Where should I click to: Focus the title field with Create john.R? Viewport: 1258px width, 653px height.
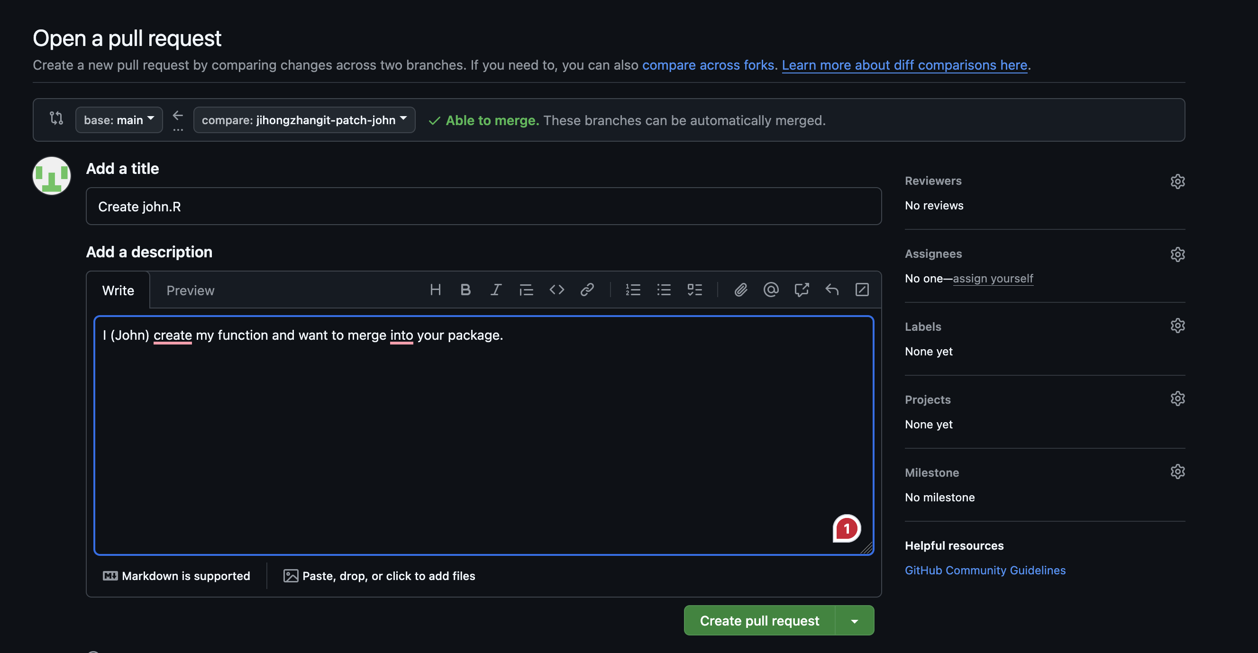[x=483, y=207]
